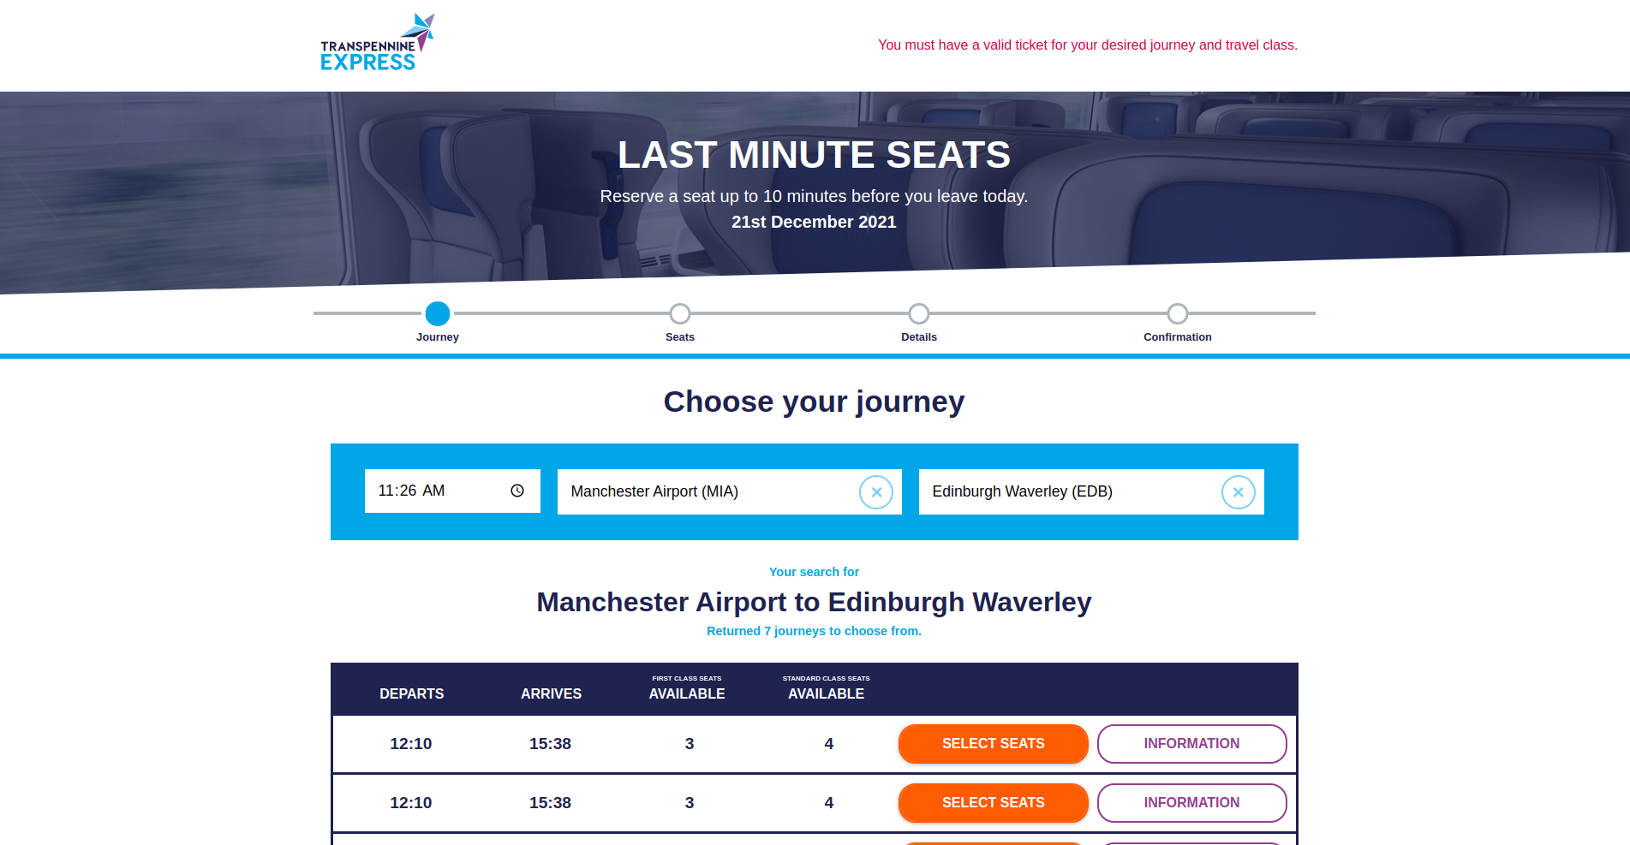Click the Journey step label

coord(438,337)
